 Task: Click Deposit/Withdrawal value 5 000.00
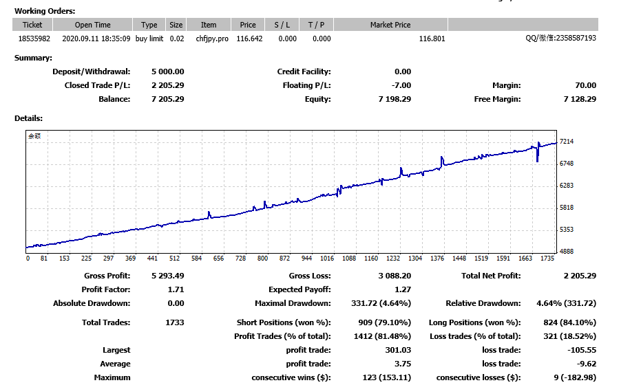click(x=167, y=71)
